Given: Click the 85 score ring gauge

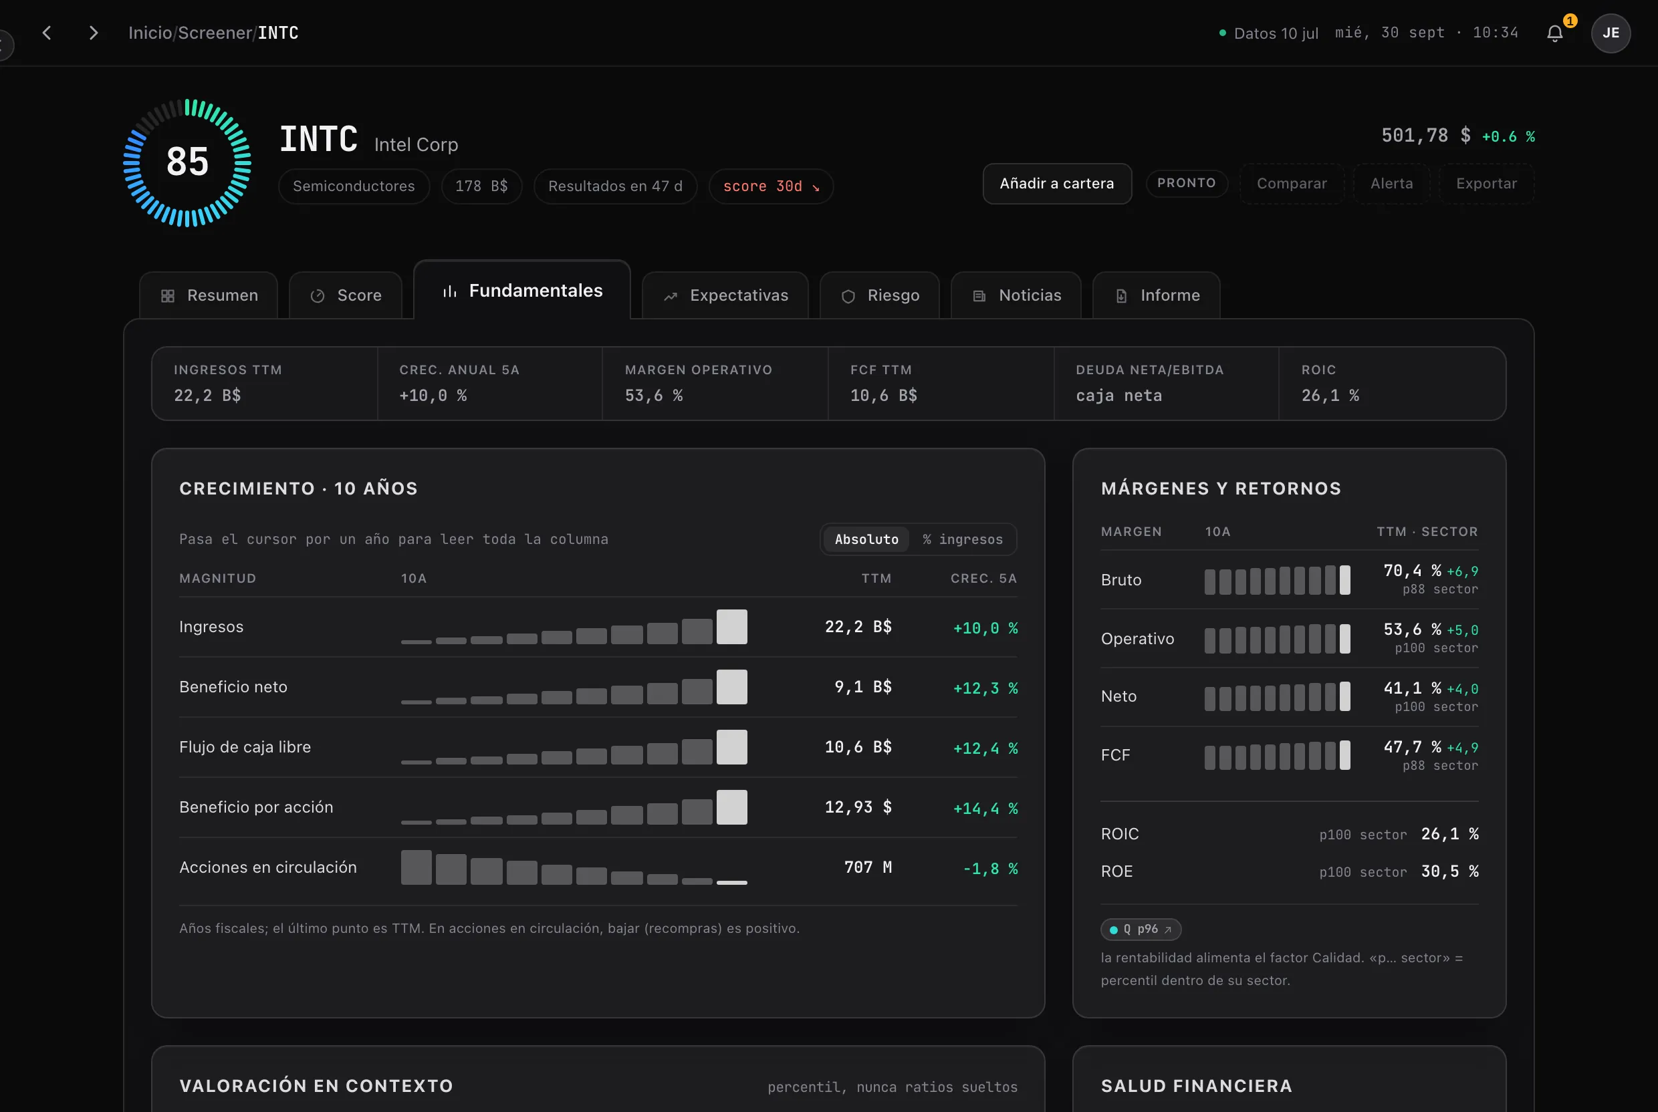Looking at the screenshot, I should point(187,162).
